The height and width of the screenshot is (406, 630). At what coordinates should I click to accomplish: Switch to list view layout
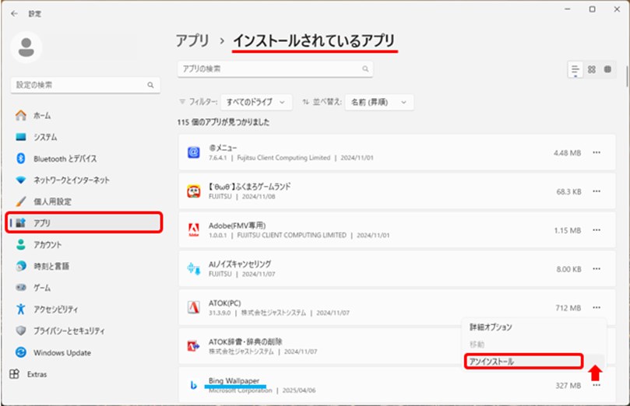(575, 69)
